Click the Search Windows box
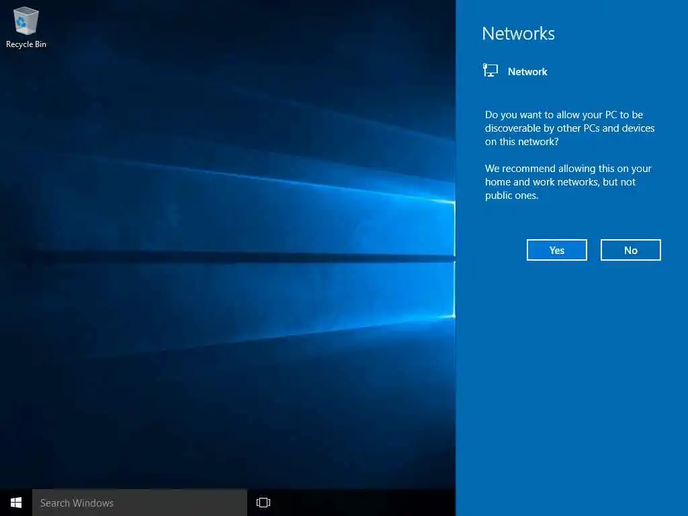This screenshot has height=516, width=688. [x=140, y=503]
